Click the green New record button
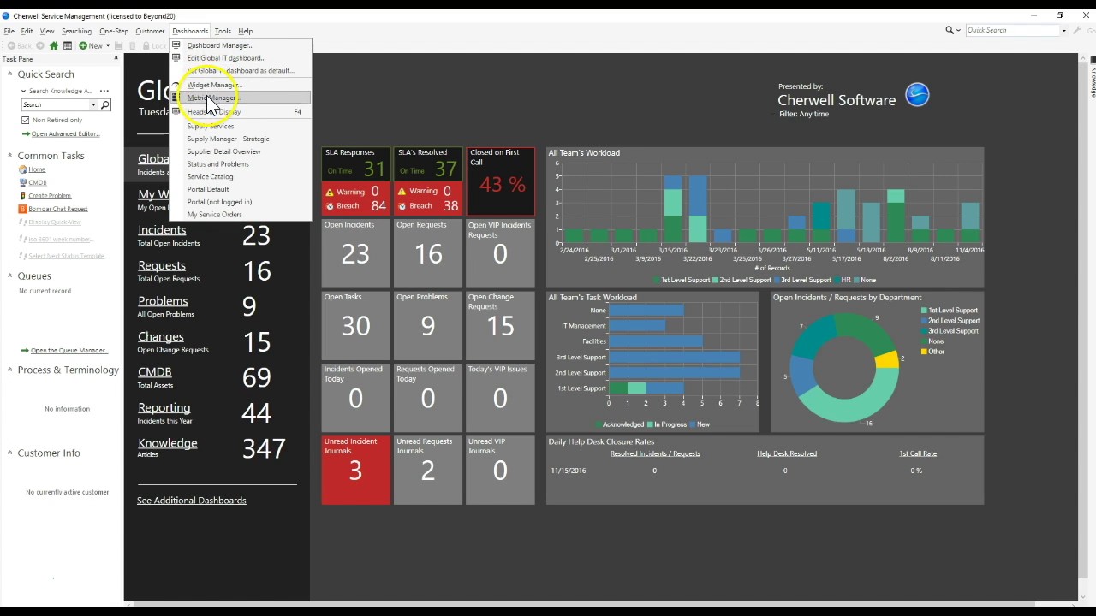1096x616 pixels. click(91, 46)
